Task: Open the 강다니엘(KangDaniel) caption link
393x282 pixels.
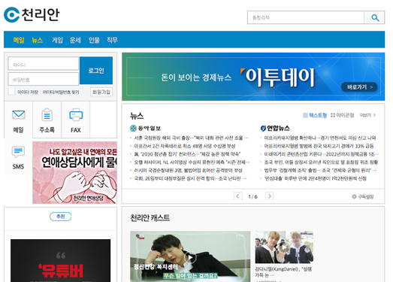Action: coord(283,271)
